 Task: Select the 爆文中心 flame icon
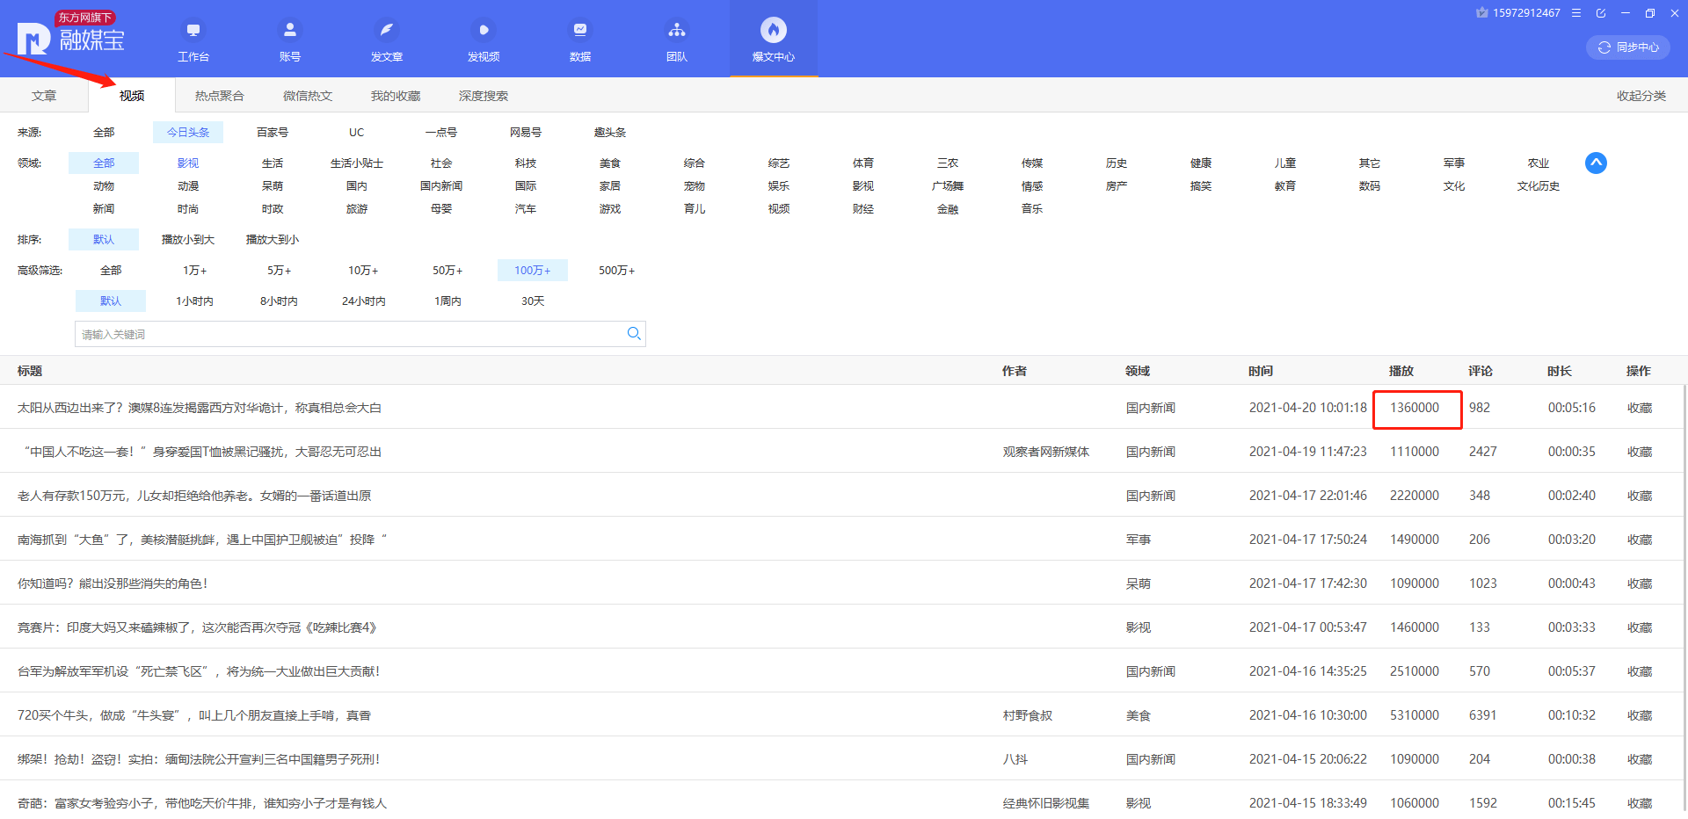774,30
